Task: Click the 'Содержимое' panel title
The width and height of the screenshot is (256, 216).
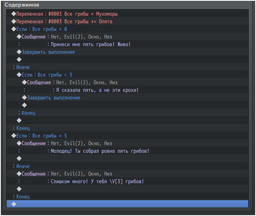Action: click(x=22, y=4)
